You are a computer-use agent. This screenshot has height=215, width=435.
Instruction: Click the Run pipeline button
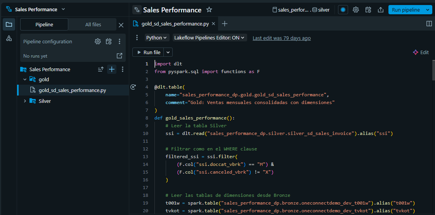406,10
